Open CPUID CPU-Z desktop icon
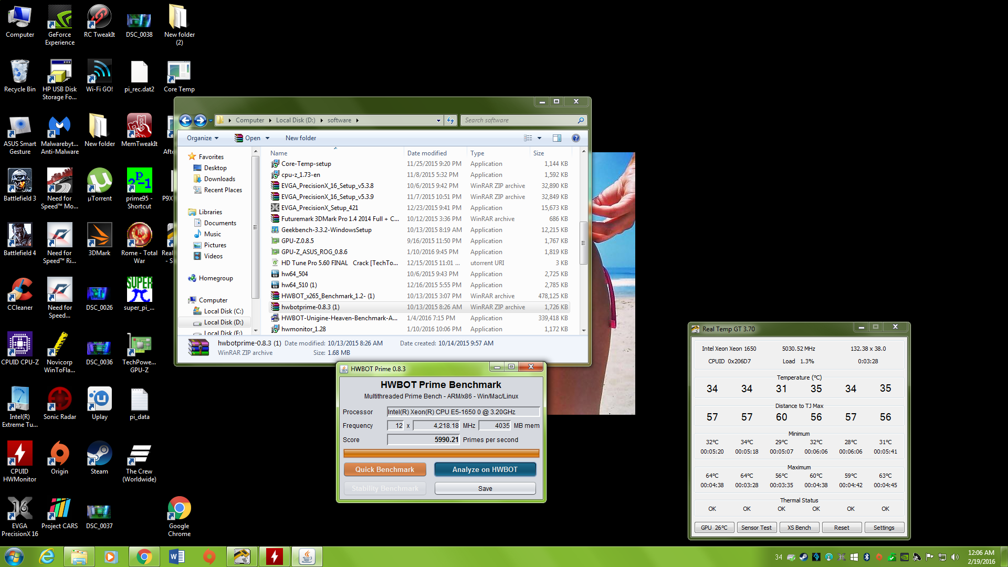 (x=20, y=349)
